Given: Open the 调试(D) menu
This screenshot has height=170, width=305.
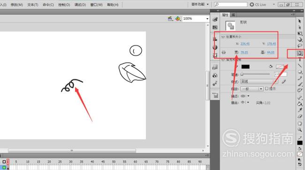Looking at the screenshot, I should point(80,5).
